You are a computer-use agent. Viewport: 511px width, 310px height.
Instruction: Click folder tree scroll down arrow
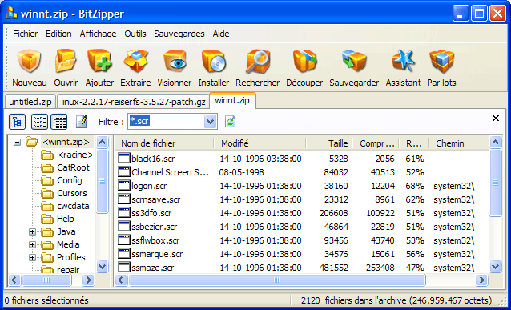pyautogui.click(x=102, y=266)
